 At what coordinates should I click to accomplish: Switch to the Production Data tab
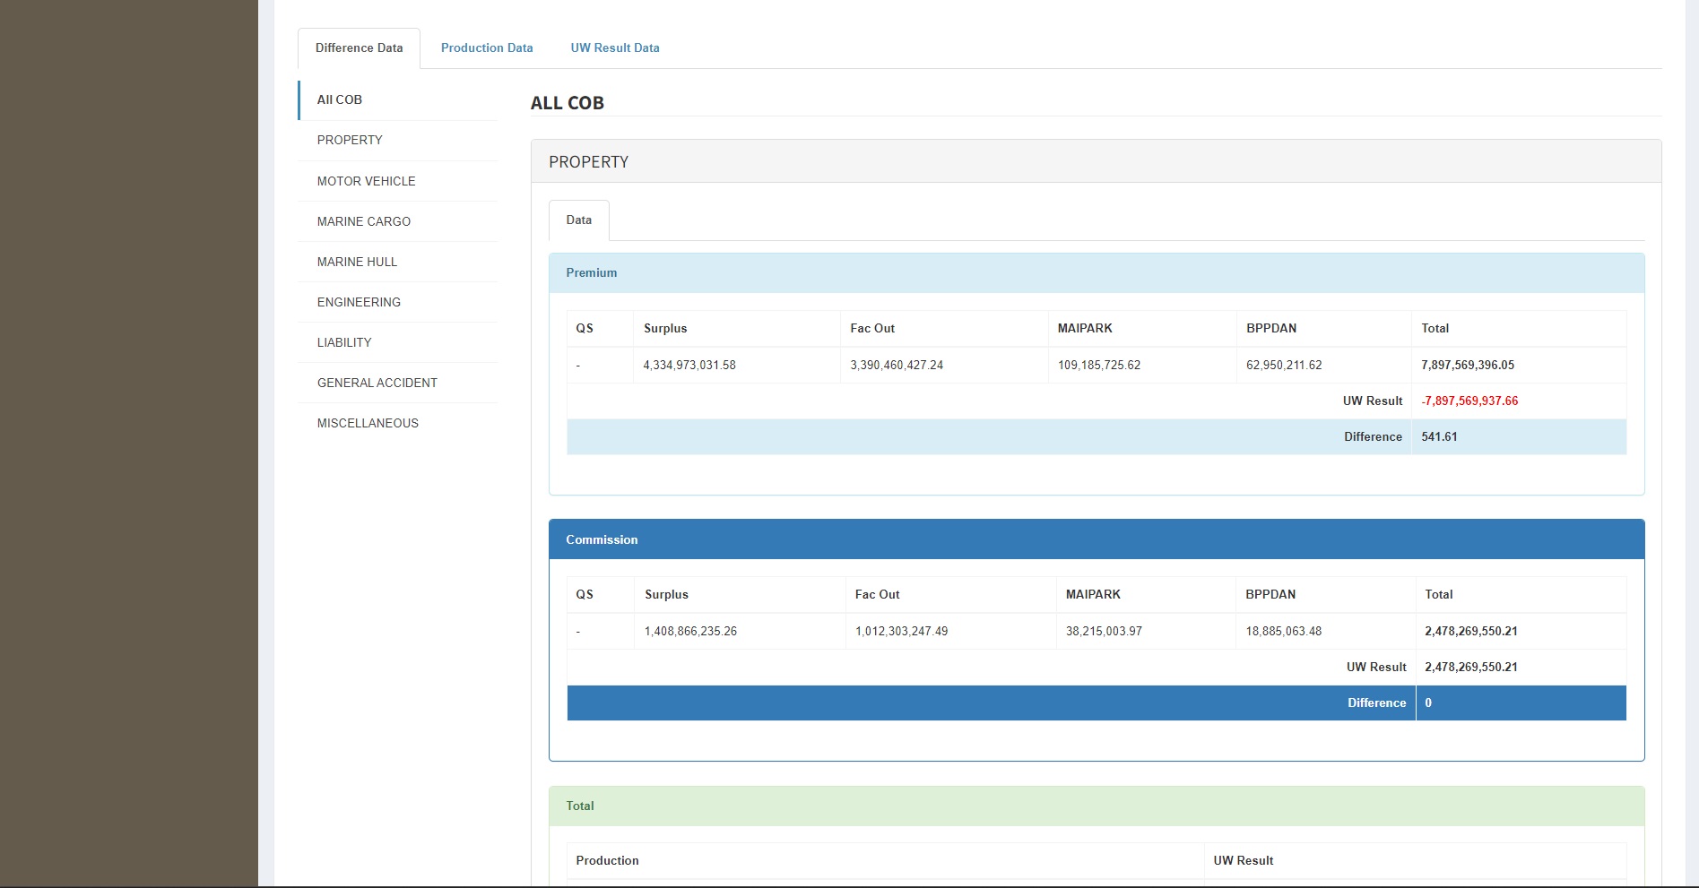[486, 48]
